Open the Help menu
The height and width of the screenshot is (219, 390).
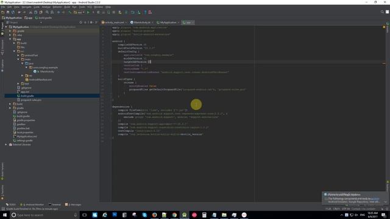(108, 7)
